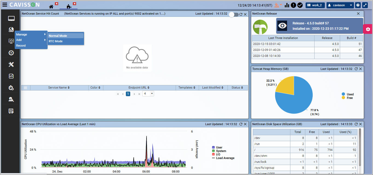The height and width of the screenshot is (175, 373).
Task: Click the user search icon in sidebar
Action: (x=11, y=99)
